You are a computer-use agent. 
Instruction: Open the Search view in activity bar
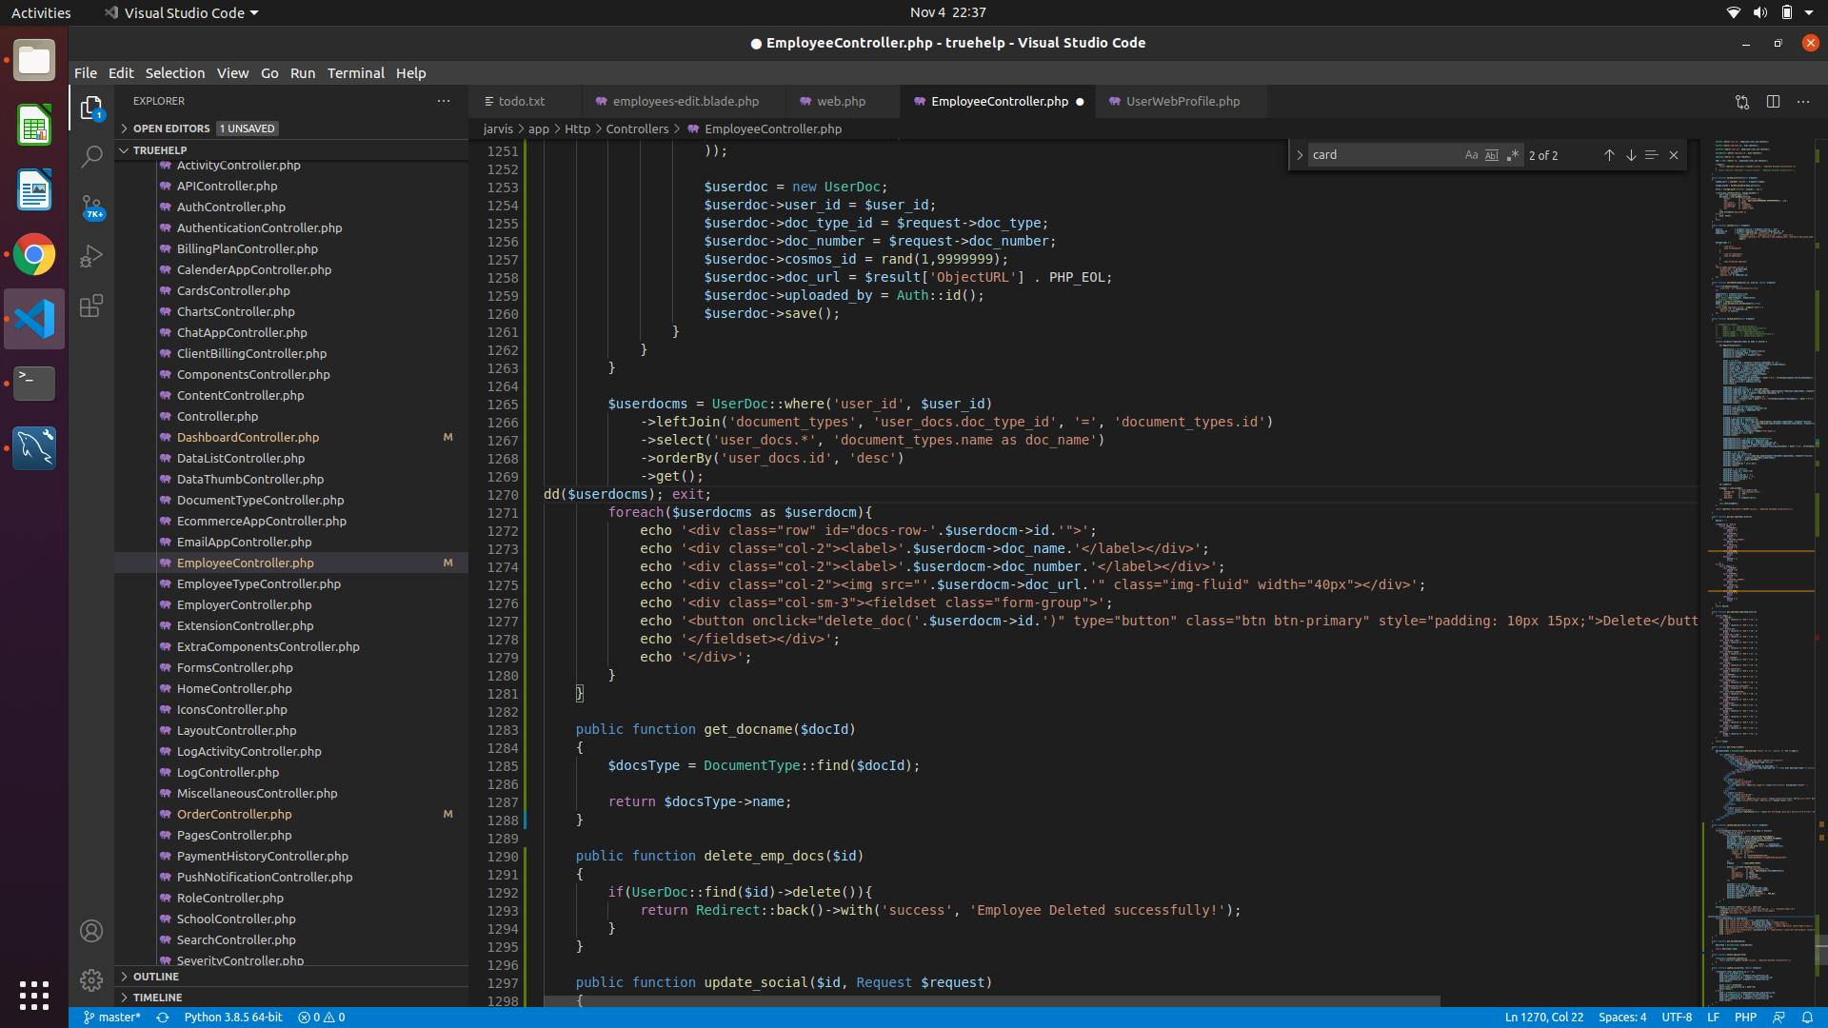[91, 157]
